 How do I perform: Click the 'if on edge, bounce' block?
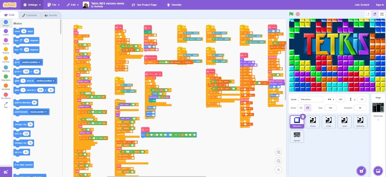click(x=24, y=165)
